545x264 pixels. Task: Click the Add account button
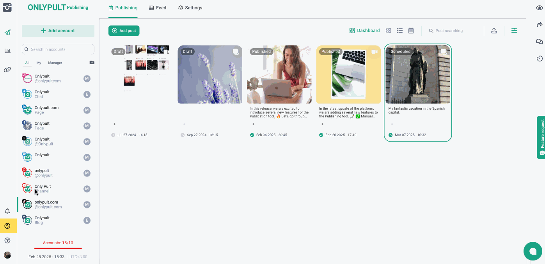point(58,31)
